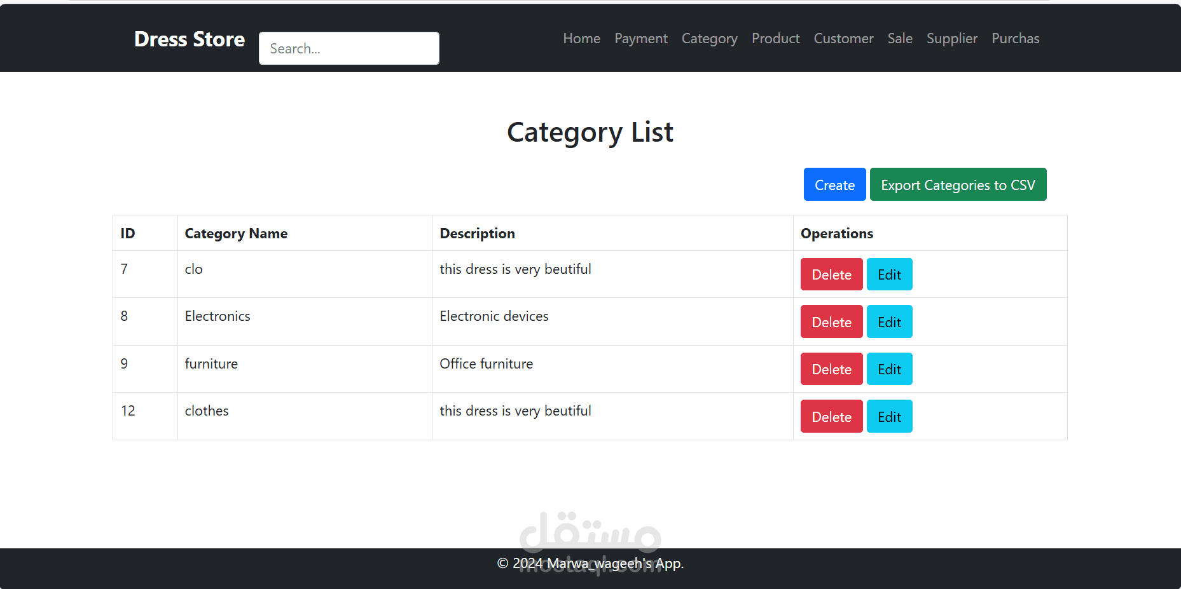
Task: Click the Search input field
Action: click(349, 48)
